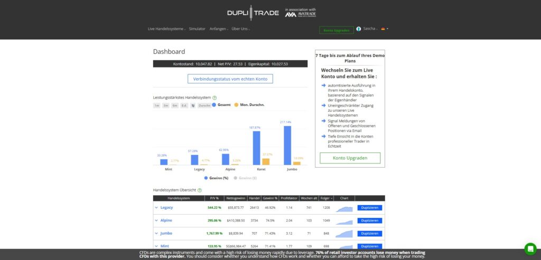This screenshot has width=541, height=260.
Task: Click the arrow bullet beside Signal Meldungen
Action: (323, 121)
